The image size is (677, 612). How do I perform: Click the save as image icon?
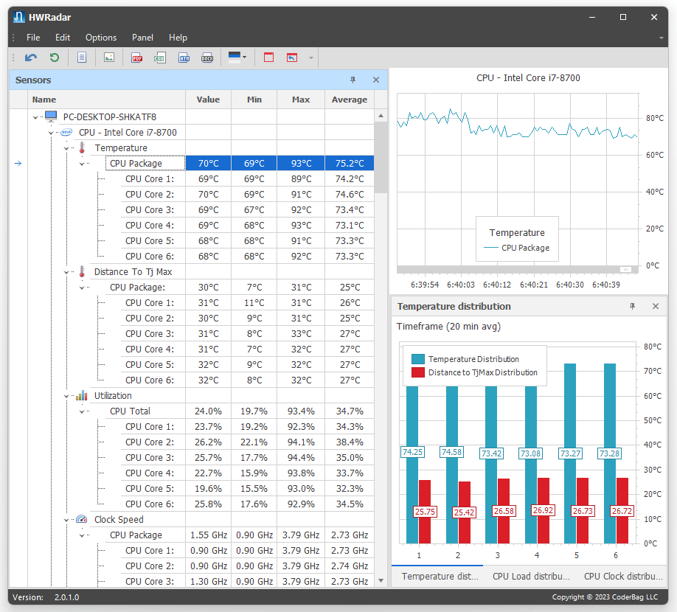pos(109,58)
